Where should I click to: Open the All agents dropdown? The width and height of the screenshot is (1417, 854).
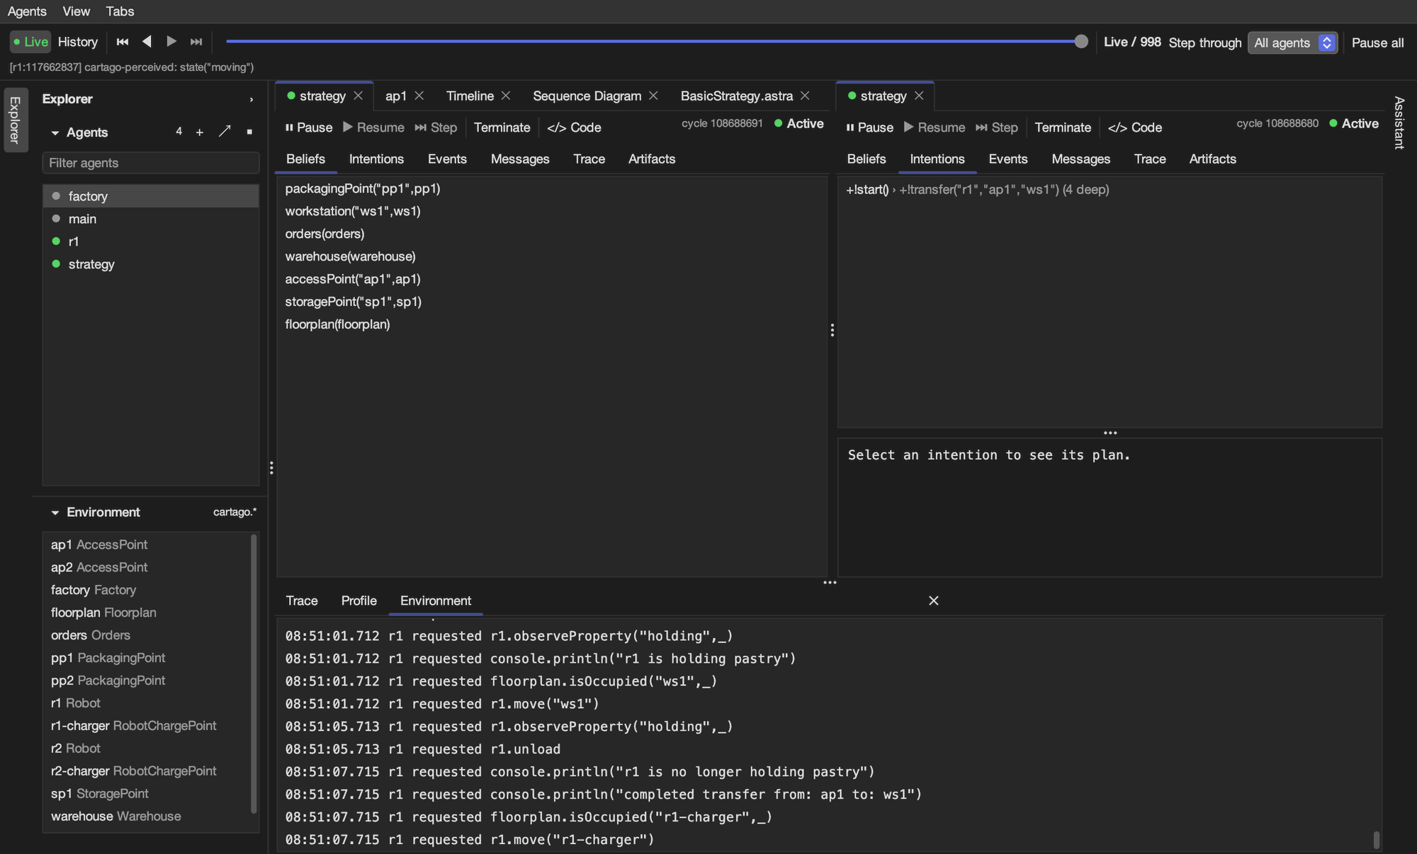click(x=1292, y=43)
